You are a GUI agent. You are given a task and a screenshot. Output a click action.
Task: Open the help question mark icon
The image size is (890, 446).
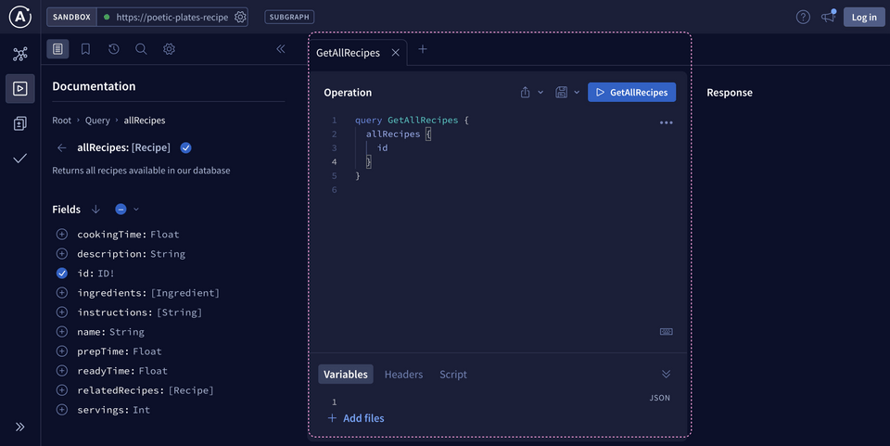(803, 17)
